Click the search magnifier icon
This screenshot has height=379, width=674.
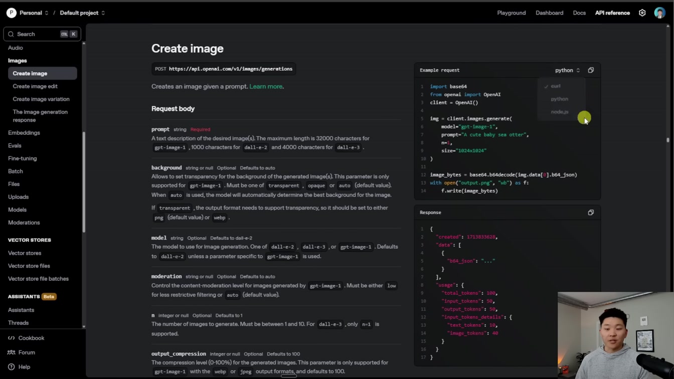[x=11, y=34]
